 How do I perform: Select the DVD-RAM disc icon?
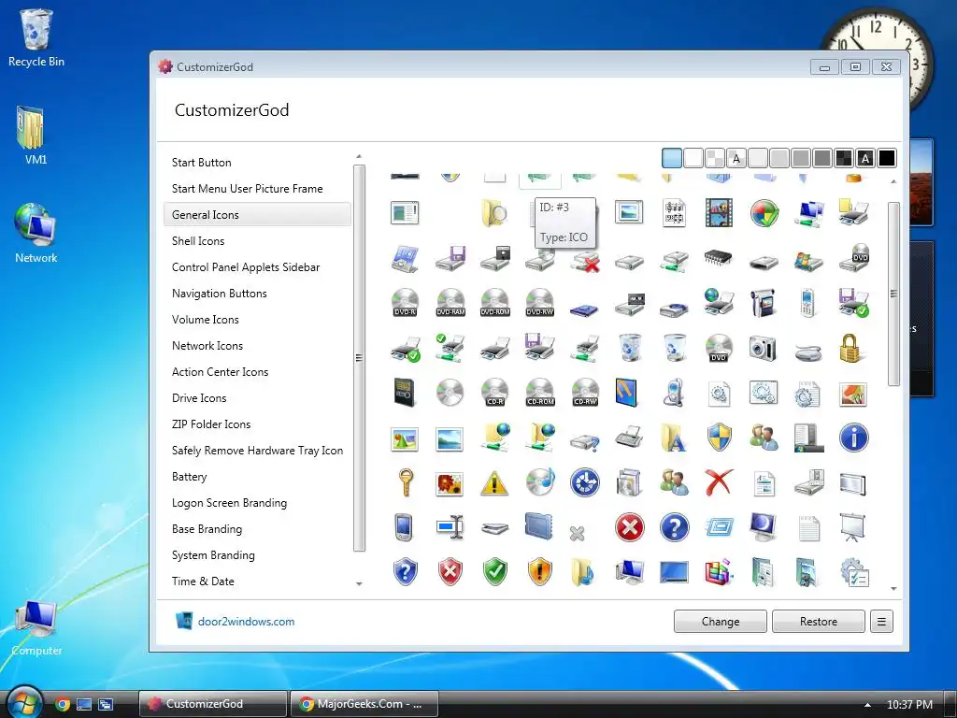pyautogui.click(x=450, y=302)
